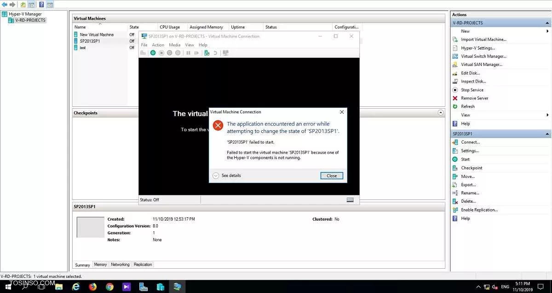Viewport: 552px width, 293px height.
Task: Click Refresh in Actions pane
Action: pos(468,106)
